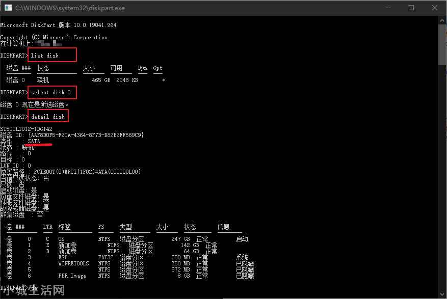This screenshot has height=299, width=447.
Task: Click the Gpt asterisk mark for disk 0
Action: point(164,80)
